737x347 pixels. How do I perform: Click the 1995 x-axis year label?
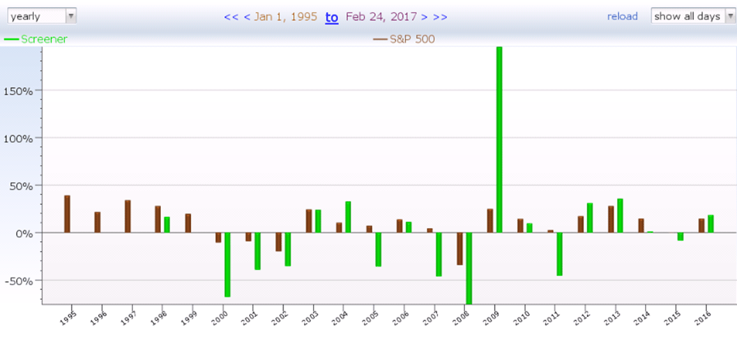click(68, 318)
